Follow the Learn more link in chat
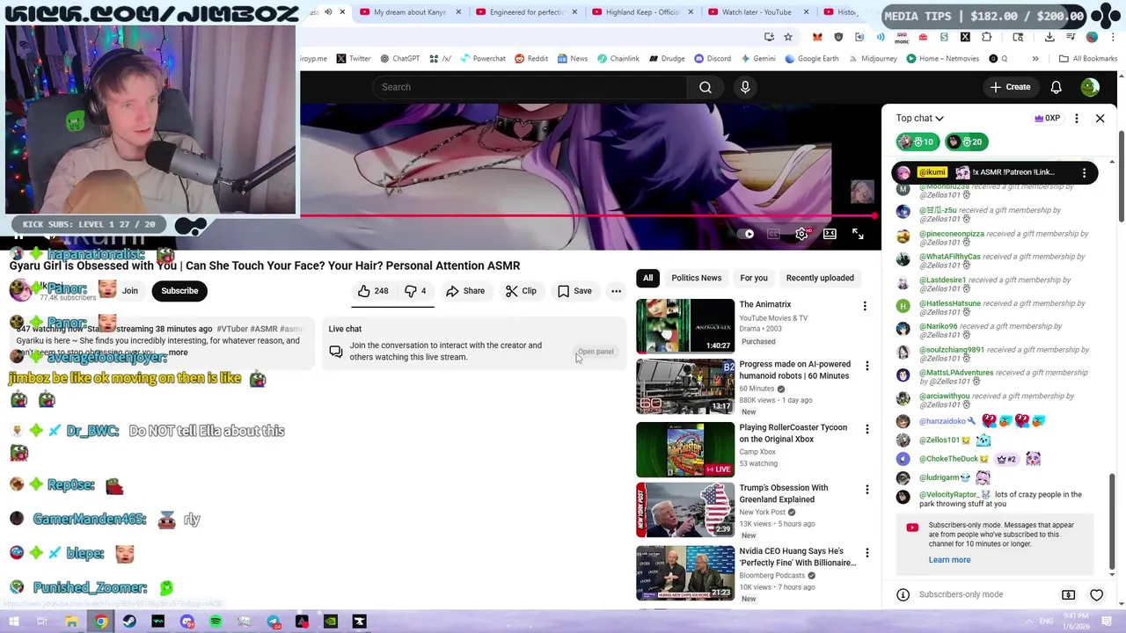 click(949, 560)
